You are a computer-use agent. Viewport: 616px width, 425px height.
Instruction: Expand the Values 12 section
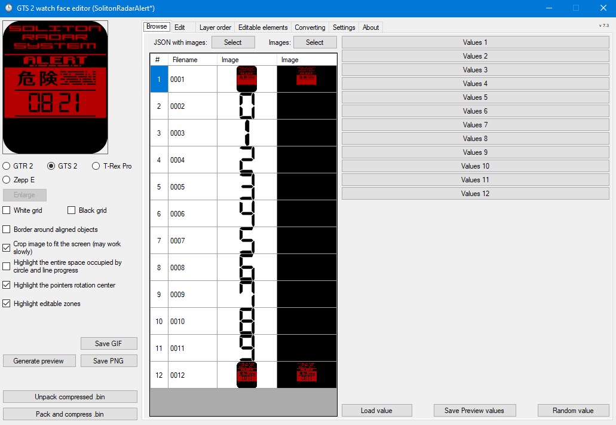click(x=476, y=194)
